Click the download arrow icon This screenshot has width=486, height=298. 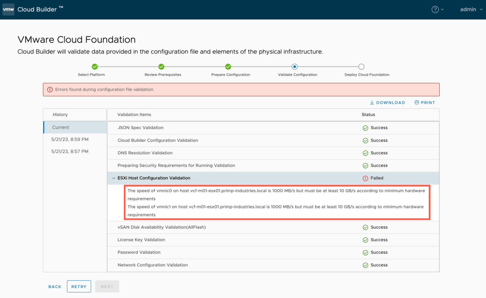tap(372, 102)
